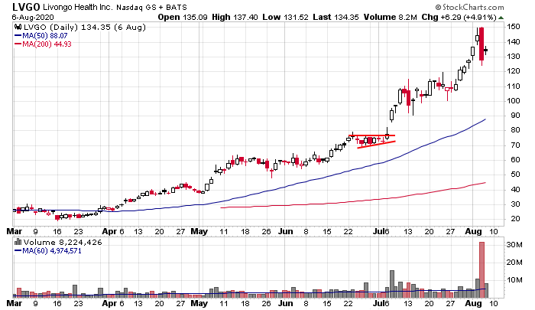Click the High 137.40 value
Image resolution: width=535 pixels, height=310 pixels.
coord(235,17)
